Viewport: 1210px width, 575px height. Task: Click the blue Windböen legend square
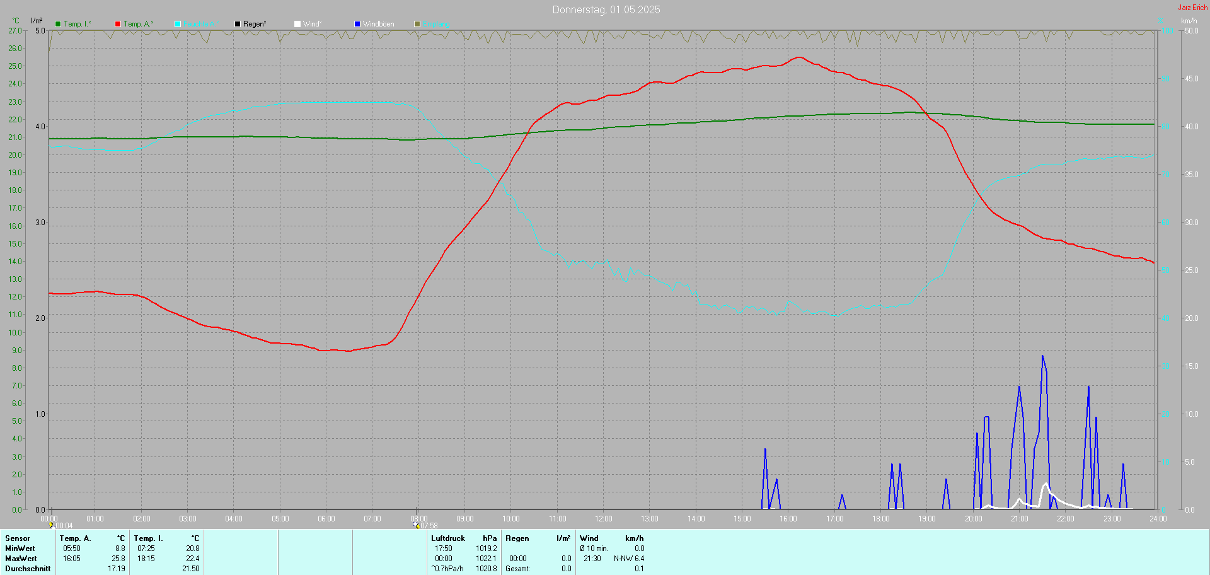[357, 24]
